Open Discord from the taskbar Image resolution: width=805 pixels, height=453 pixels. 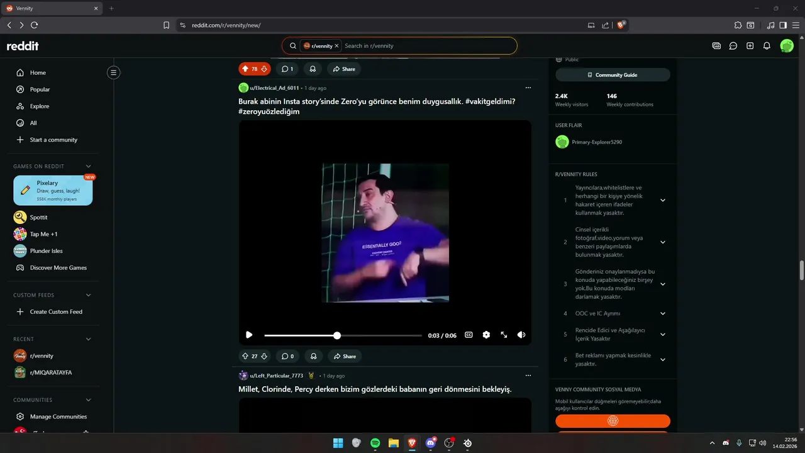click(431, 443)
